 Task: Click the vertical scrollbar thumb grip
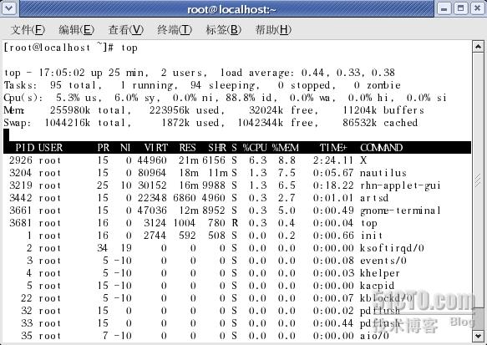click(478, 180)
